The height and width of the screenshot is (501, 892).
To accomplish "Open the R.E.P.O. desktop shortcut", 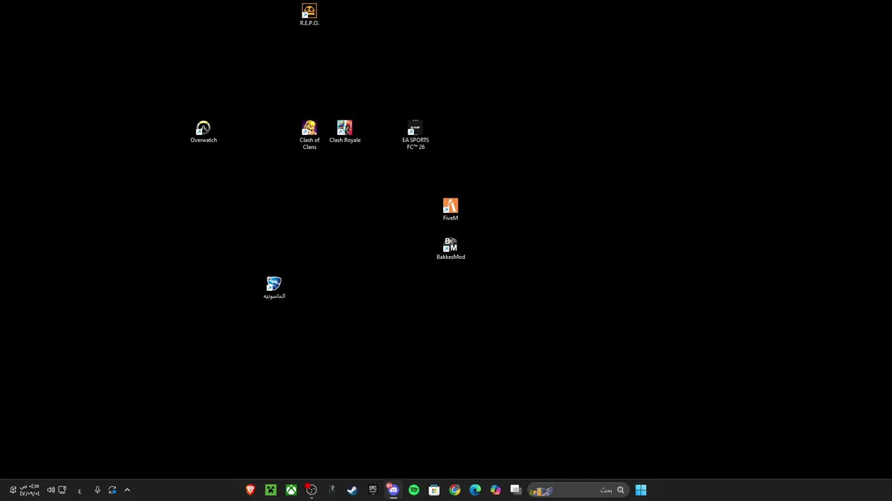I will [x=309, y=15].
